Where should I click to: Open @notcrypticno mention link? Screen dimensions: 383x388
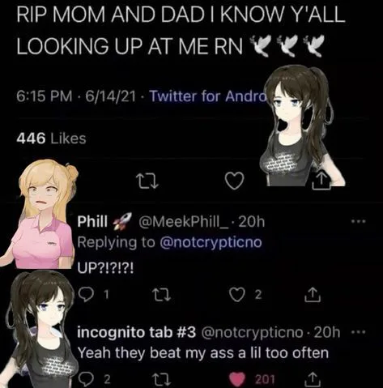tap(211, 242)
